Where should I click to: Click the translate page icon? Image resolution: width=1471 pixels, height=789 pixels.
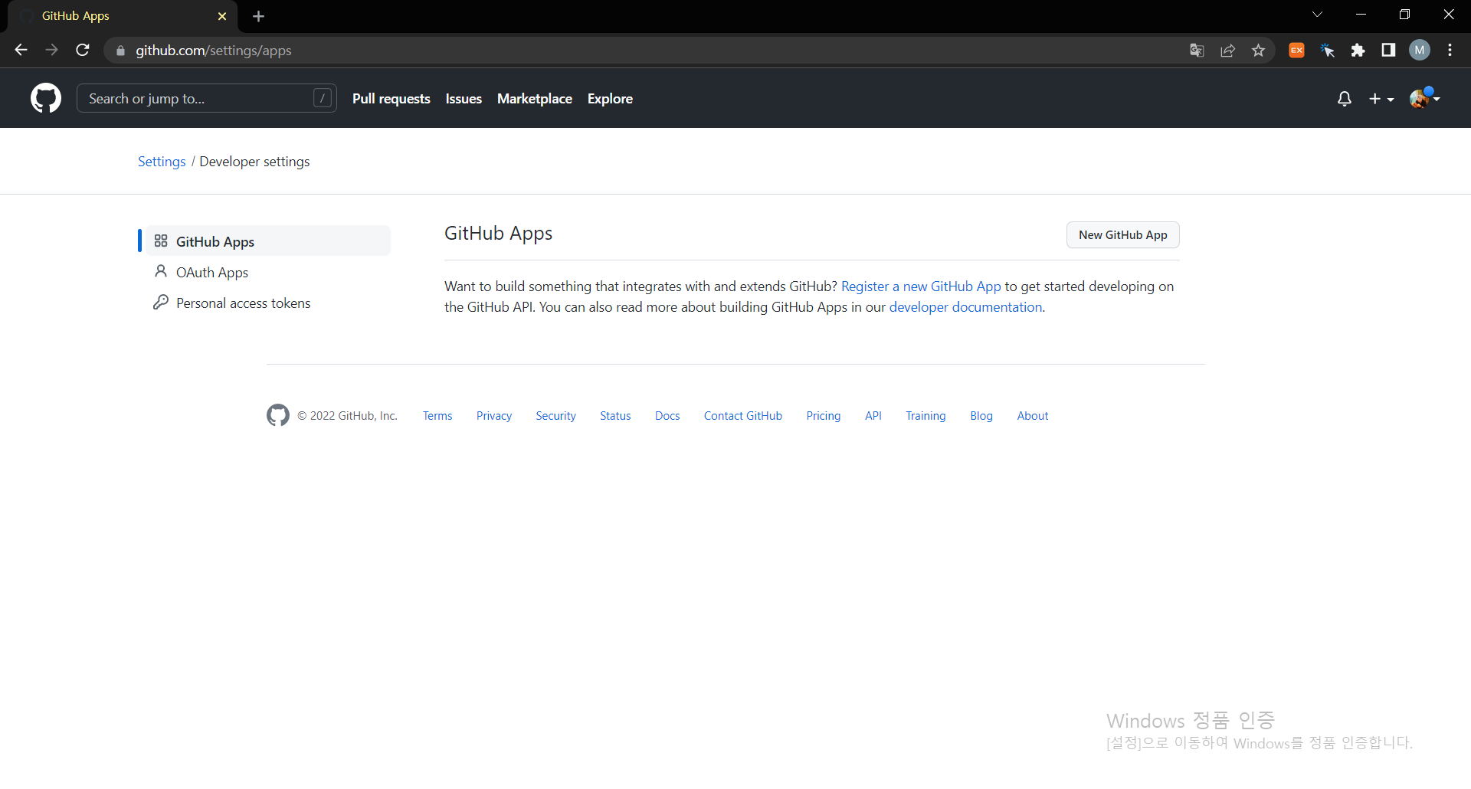(1197, 51)
